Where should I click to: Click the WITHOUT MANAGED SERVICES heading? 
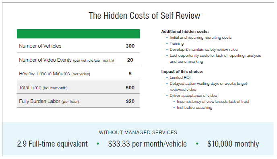pyautogui.click(x=138, y=133)
